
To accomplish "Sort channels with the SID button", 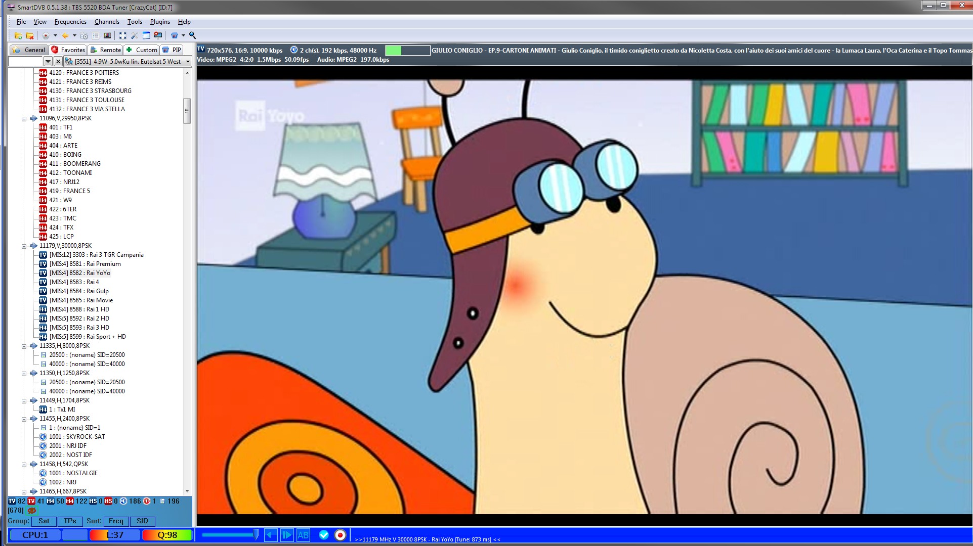I will click(x=142, y=521).
